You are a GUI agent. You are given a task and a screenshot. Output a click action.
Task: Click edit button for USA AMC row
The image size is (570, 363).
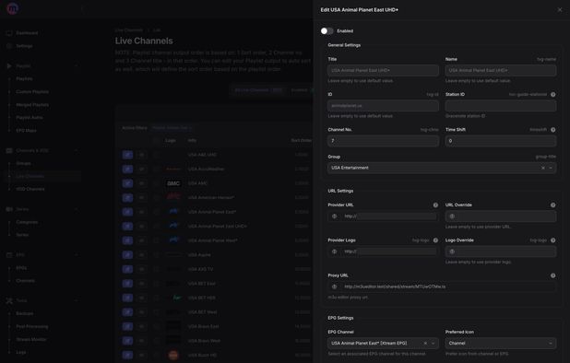127,183
